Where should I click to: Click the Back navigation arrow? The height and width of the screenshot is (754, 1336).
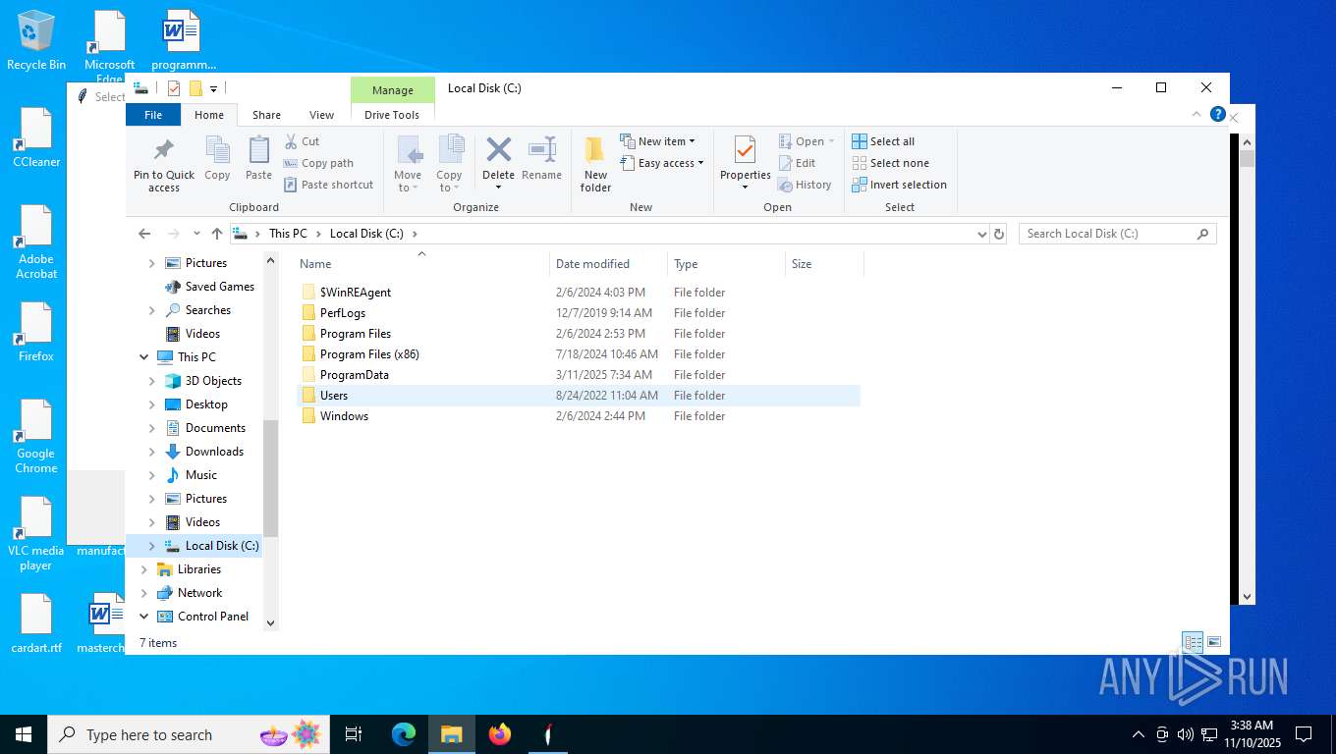tap(144, 234)
